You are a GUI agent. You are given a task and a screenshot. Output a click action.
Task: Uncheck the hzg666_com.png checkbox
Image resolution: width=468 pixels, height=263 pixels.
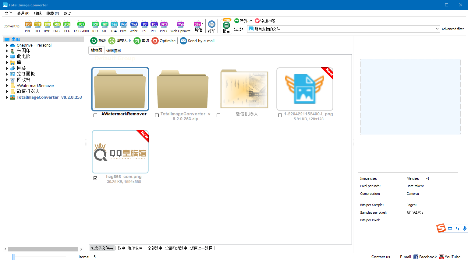point(95,178)
